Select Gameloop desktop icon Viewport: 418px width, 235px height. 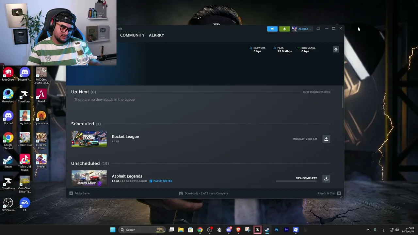click(8, 96)
